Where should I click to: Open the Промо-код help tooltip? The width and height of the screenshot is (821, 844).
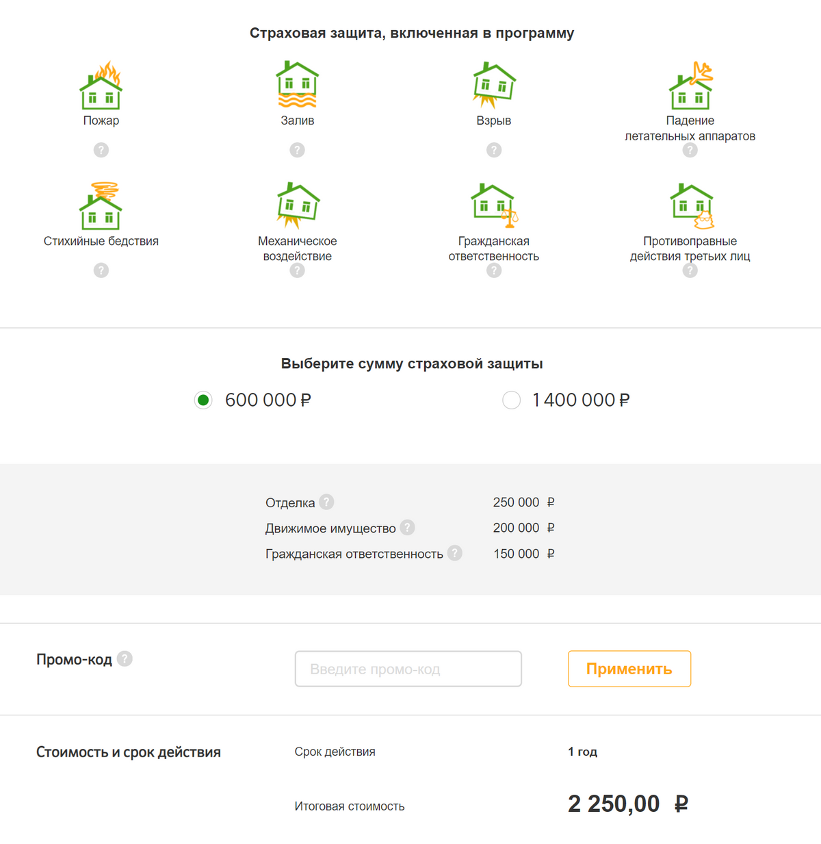125,658
